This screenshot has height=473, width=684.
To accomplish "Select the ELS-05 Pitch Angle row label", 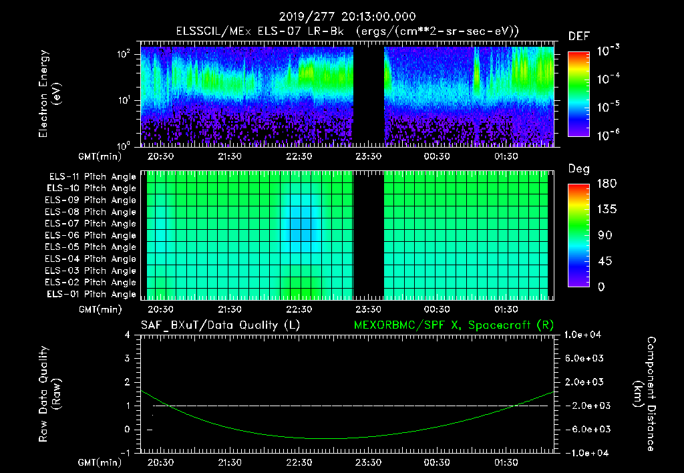I will [91, 247].
